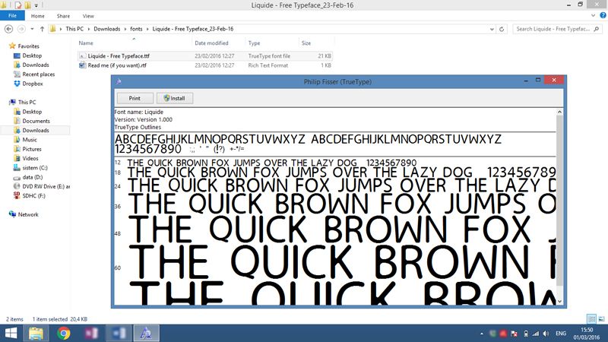Screen dimensions: 608x342
Task: Open the recent locations dropdown arrow
Action: coord(32,29)
